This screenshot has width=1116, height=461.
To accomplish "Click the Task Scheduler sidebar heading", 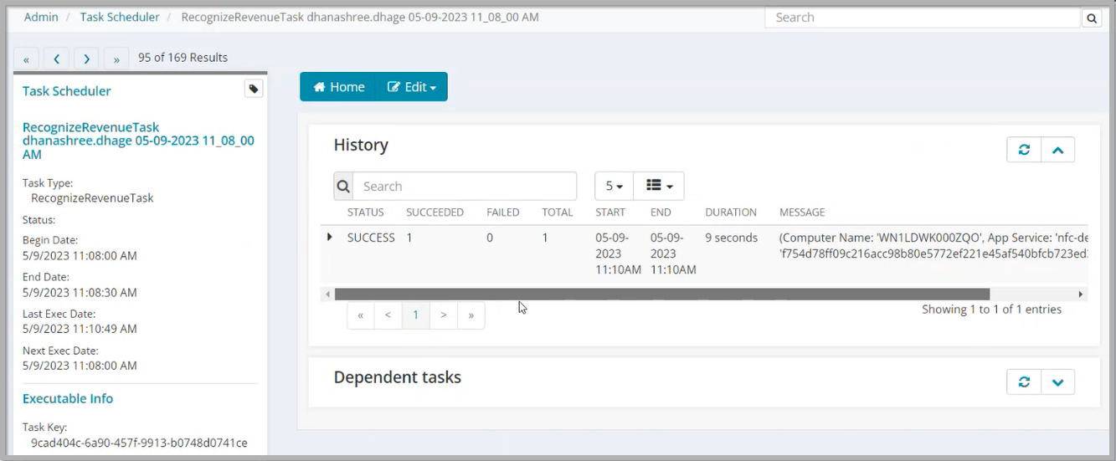I will (x=67, y=91).
